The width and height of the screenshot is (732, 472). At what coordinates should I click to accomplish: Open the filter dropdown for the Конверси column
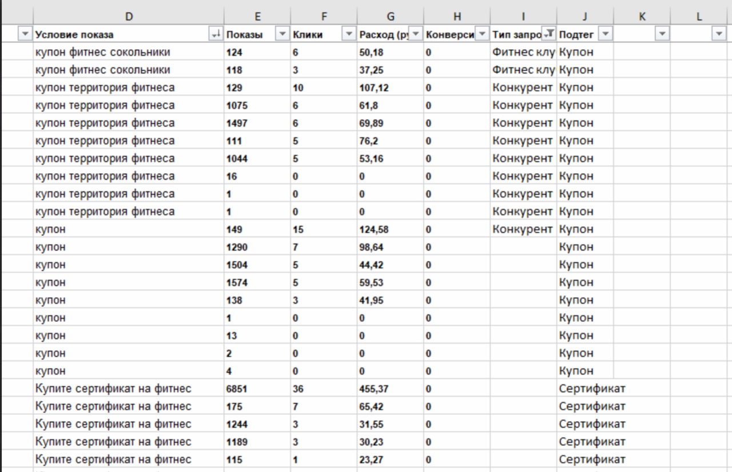pyautogui.click(x=483, y=34)
